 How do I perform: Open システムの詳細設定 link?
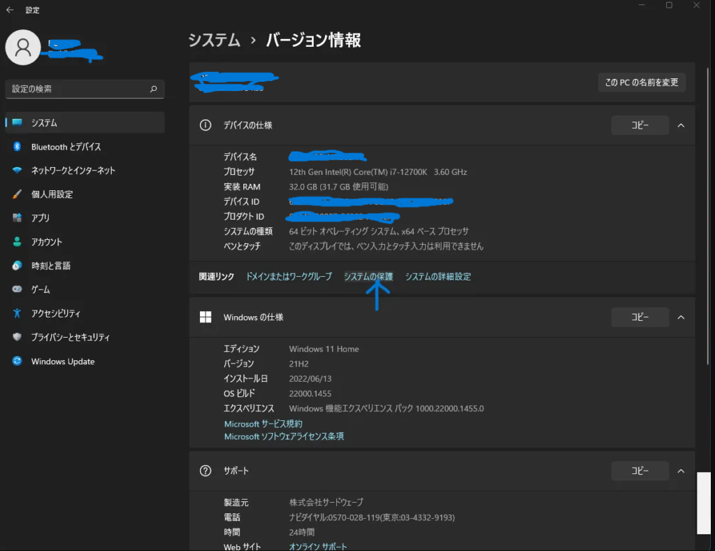coord(438,276)
